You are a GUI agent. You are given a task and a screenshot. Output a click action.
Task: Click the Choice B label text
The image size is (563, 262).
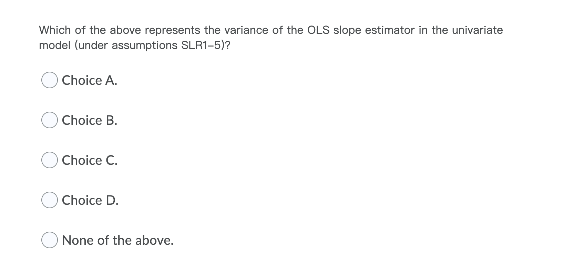[89, 120]
